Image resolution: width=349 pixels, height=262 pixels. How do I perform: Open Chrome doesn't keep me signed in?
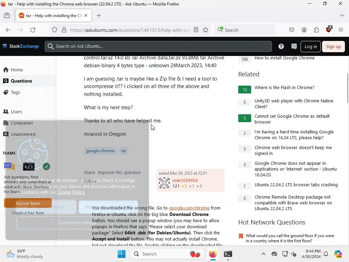[x=293, y=150]
